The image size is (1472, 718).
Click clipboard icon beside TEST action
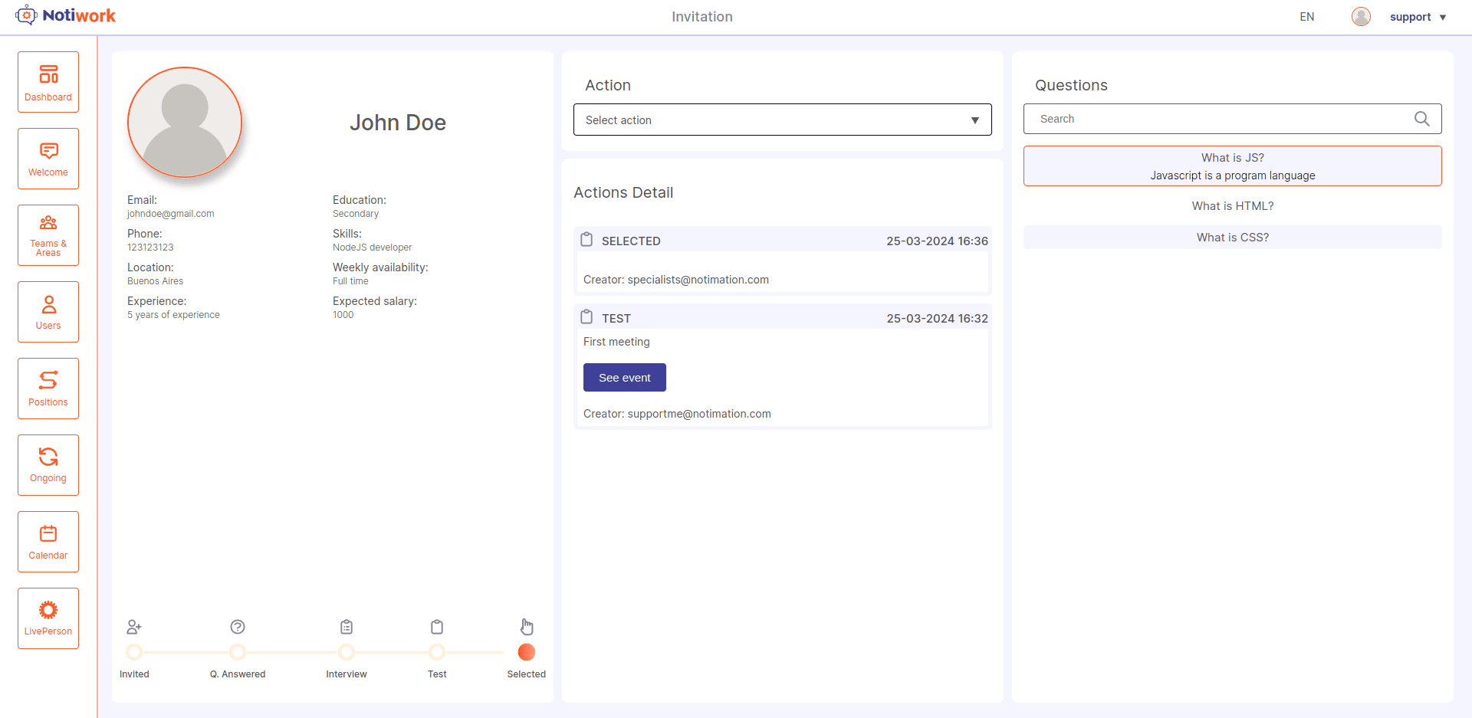(586, 317)
